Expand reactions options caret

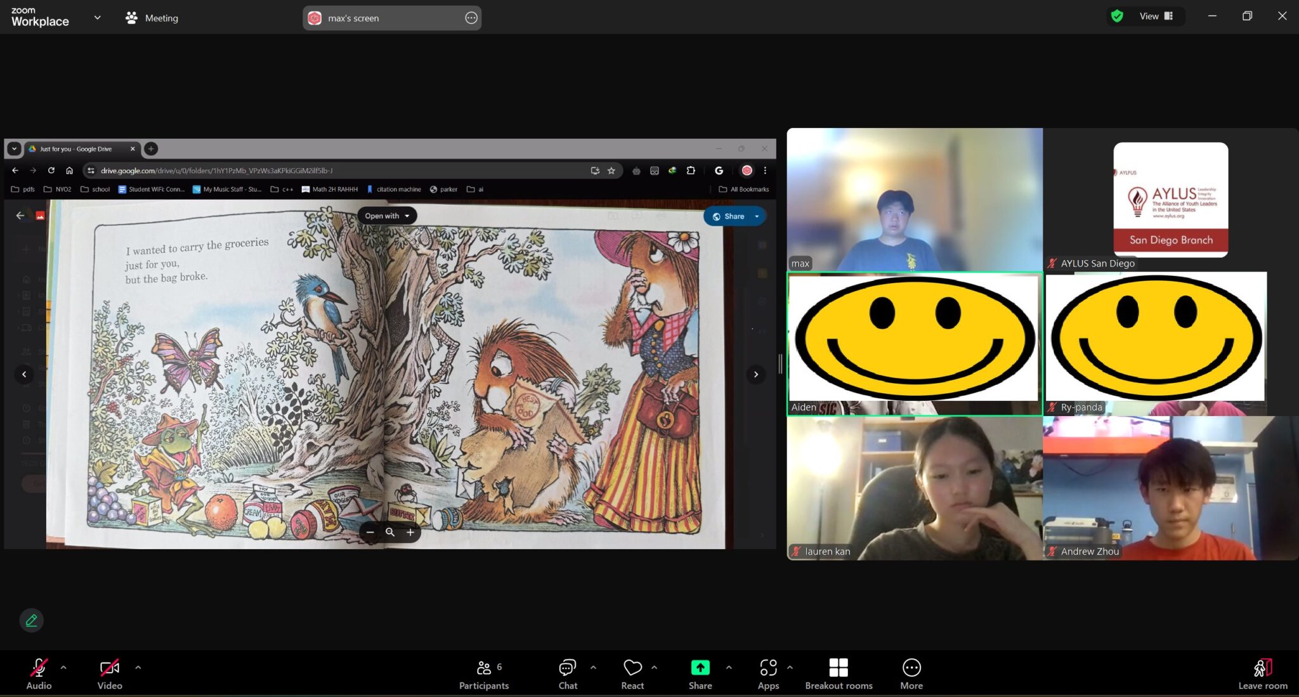655,667
